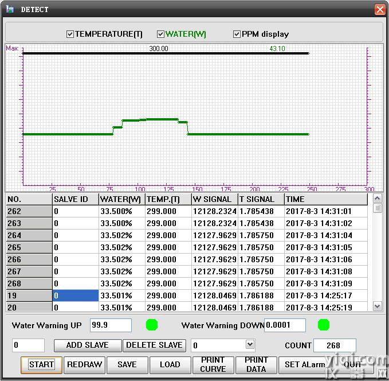Viewport: 389px width, 381px height.
Task: Click the SALVE ID column header
Action: [76, 199]
